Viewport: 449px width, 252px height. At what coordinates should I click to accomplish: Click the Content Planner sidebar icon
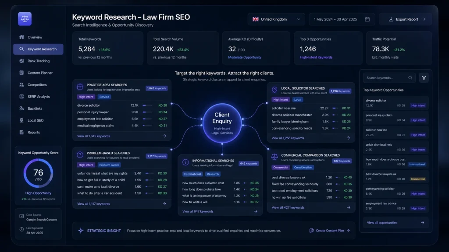21,73
